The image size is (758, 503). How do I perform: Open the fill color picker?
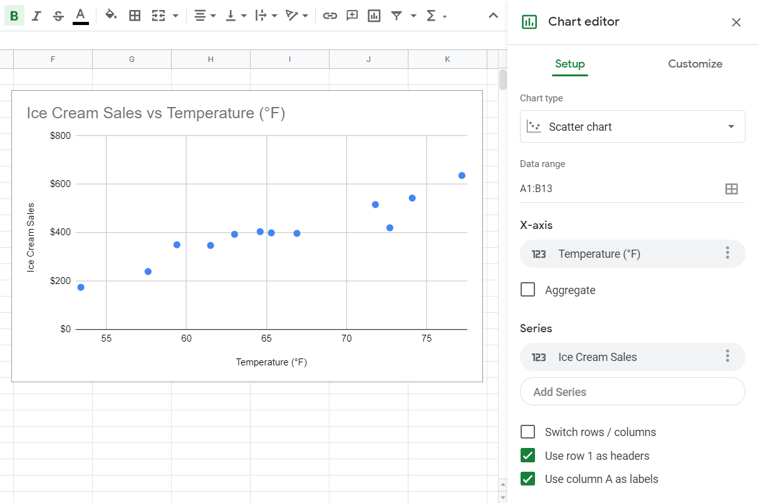coord(110,15)
